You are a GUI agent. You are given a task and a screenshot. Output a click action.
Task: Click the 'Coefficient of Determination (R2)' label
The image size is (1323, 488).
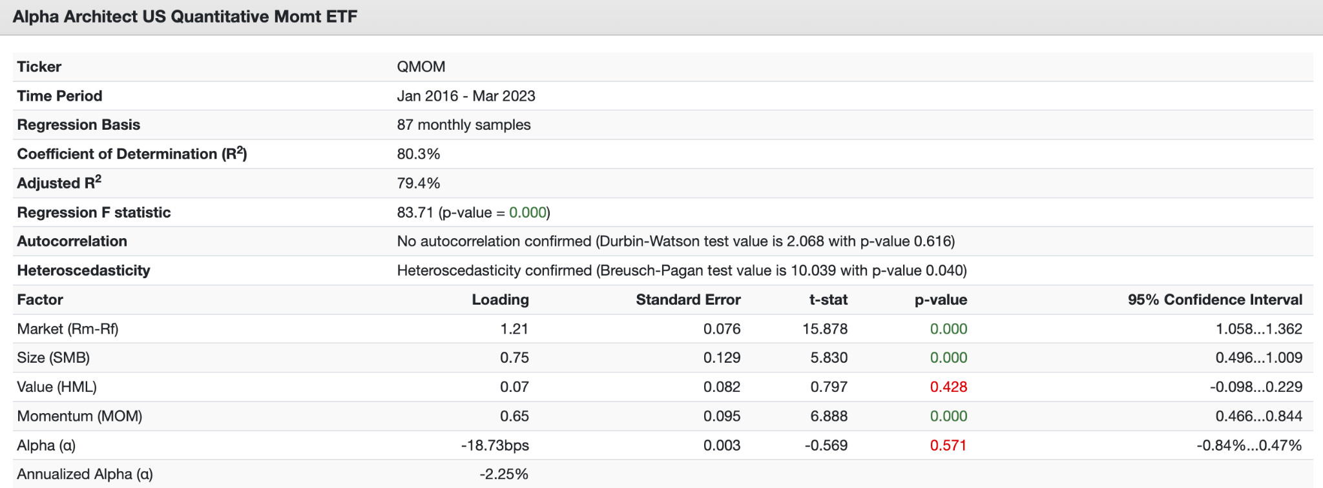point(132,154)
